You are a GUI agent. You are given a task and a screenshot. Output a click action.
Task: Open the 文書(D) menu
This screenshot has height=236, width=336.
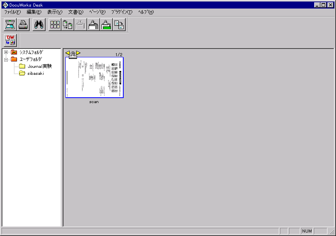pyautogui.click(x=76, y=12)
